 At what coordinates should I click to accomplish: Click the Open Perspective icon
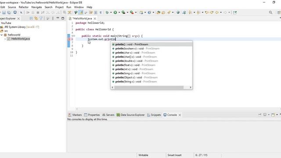pos(279,12)
